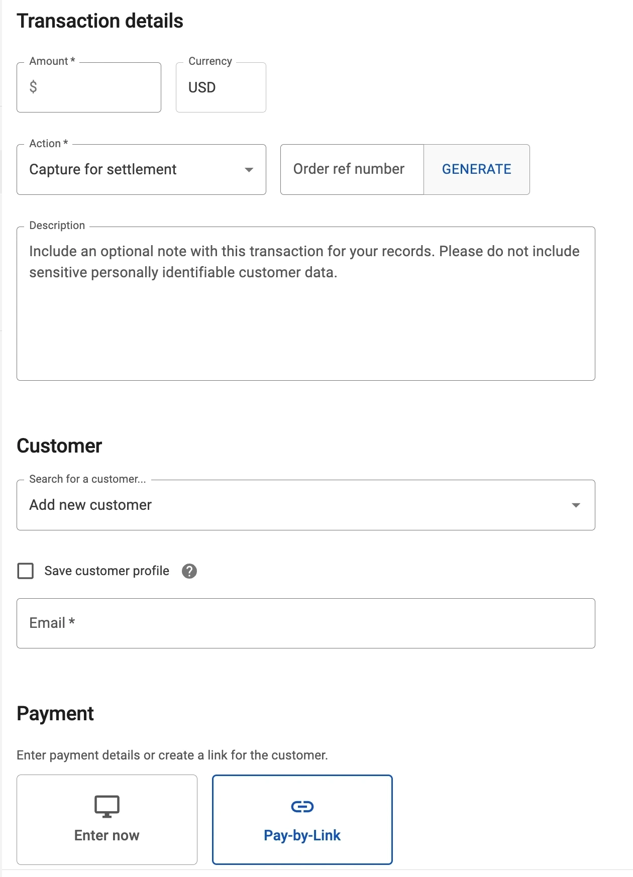Image resolution: width=633 pixels, height=877 pixels.
Task: Select the USD Currency field
Action: tap(221, 87)
